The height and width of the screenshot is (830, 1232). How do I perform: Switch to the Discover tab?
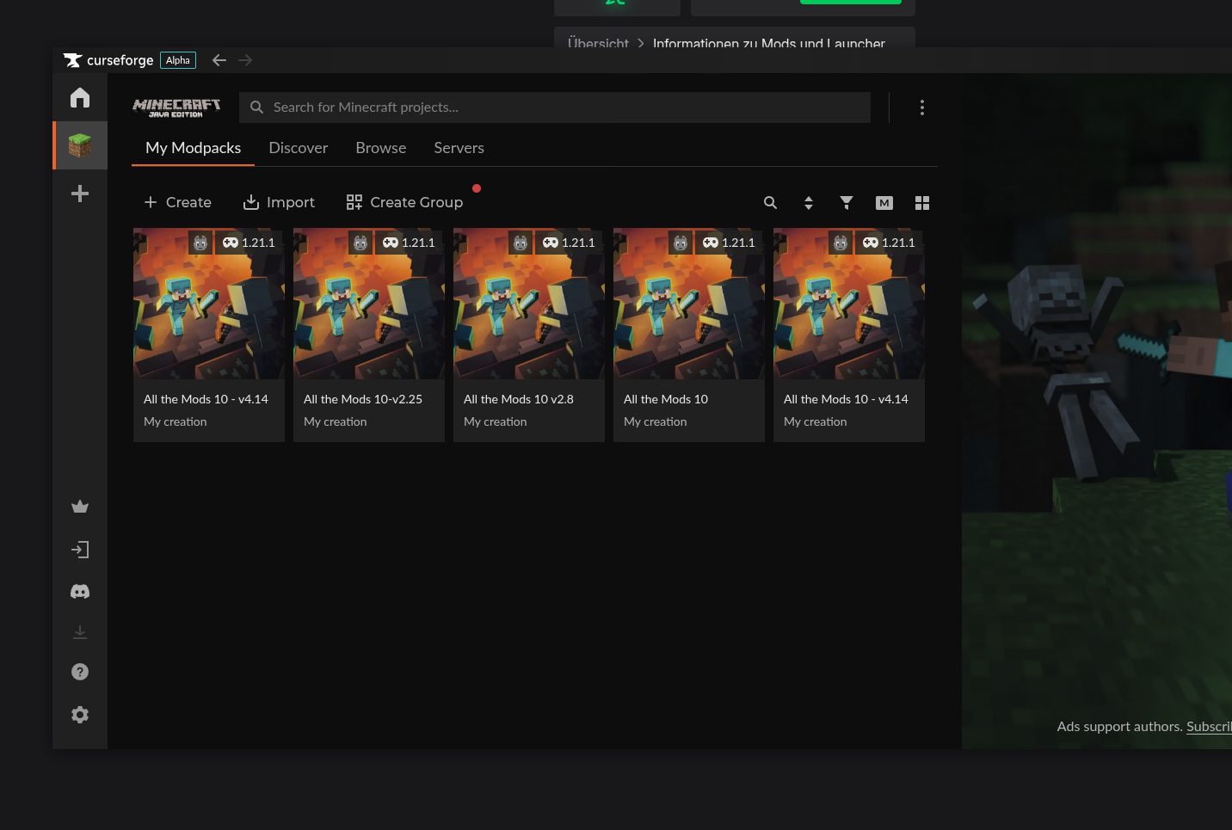pos(298,147)
